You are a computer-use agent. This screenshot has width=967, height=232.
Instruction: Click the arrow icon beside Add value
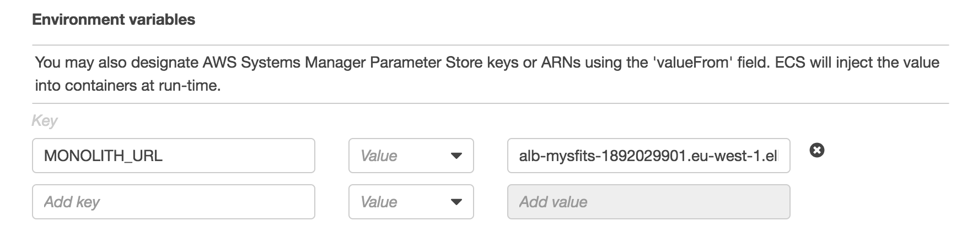[456, 202]
